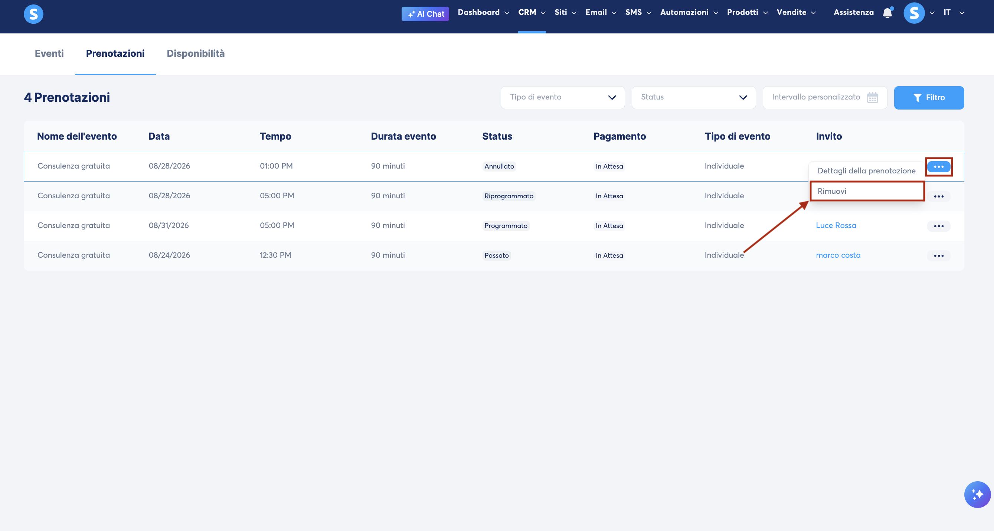
Task: Click the calendar icon in the date range field
Action: (x=873, y=97)
